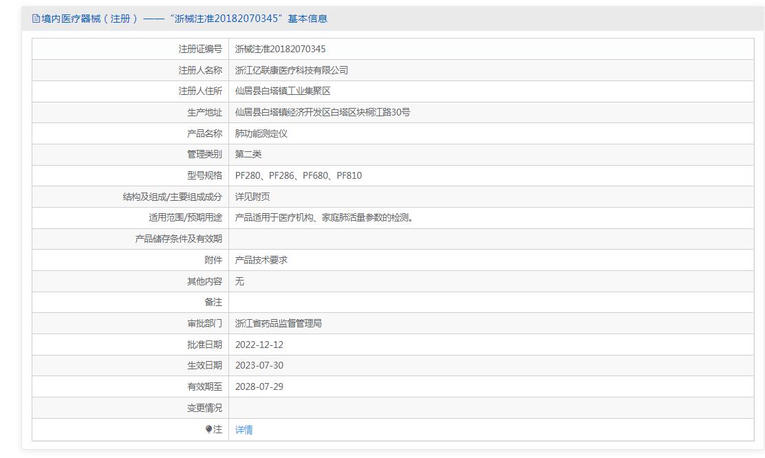Click 详见附页 in structure composition row
This screenshot has height=458, width=765.
click(252, 197)
